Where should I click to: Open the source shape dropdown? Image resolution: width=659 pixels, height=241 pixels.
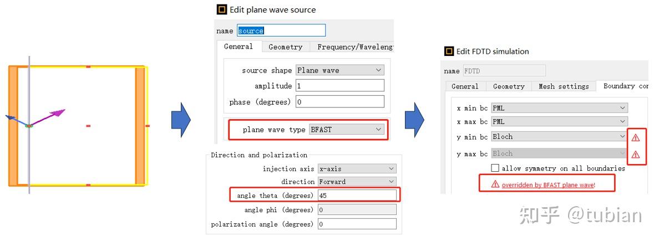(339, 70)
